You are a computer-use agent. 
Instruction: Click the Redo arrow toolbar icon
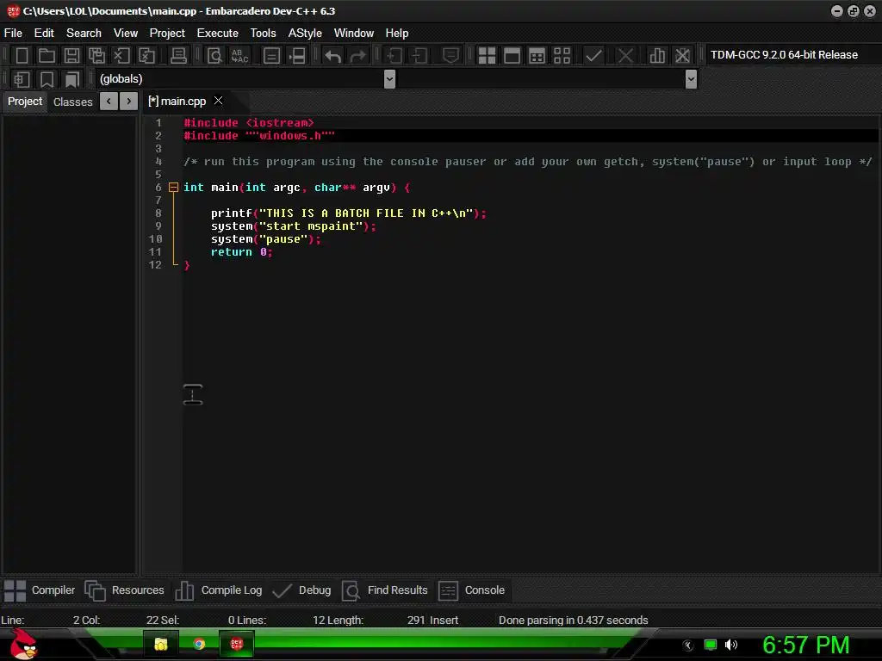pos(357,56)
